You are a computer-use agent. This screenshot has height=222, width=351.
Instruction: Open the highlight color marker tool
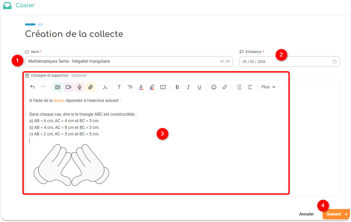[x=152, y=87]
